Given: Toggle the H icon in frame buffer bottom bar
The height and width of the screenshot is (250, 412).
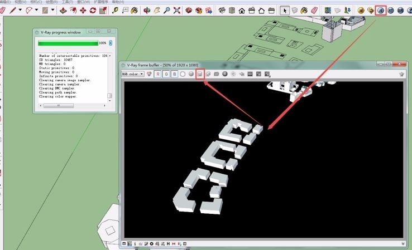Looking at the screenshot, I should tap(168, 244).
